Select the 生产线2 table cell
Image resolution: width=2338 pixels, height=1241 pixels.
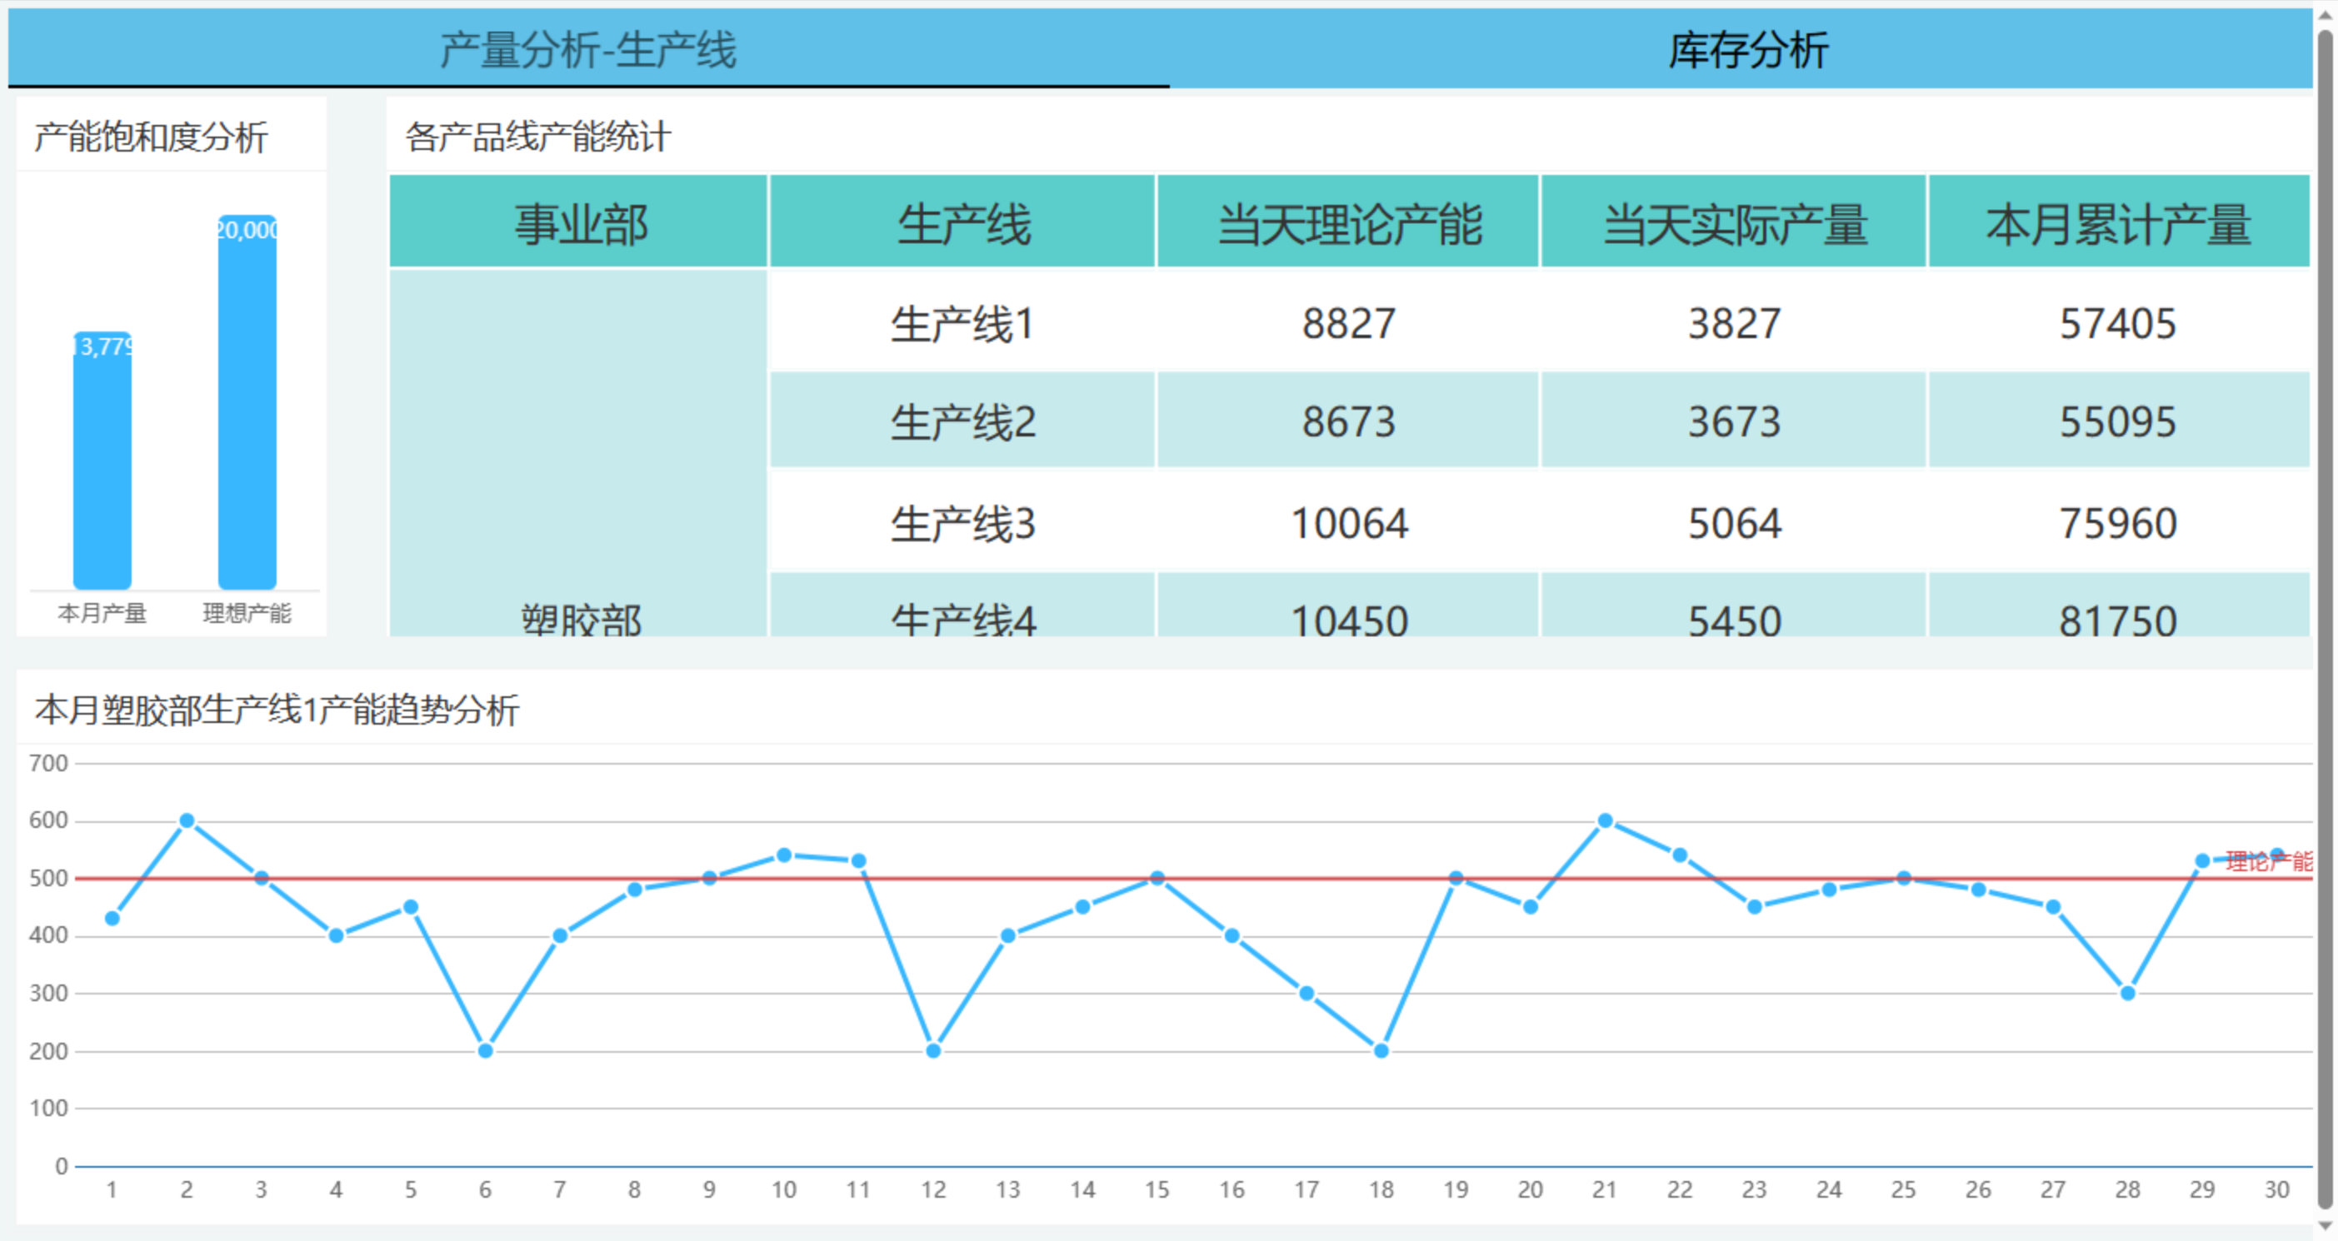pyautogui.click(x=962, y=421)
